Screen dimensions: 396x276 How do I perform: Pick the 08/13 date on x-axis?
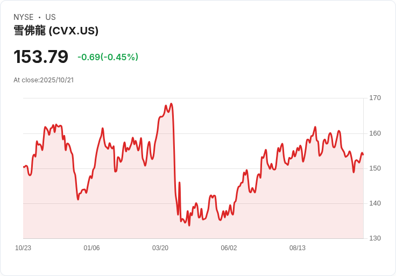click(x=298, y=248)
